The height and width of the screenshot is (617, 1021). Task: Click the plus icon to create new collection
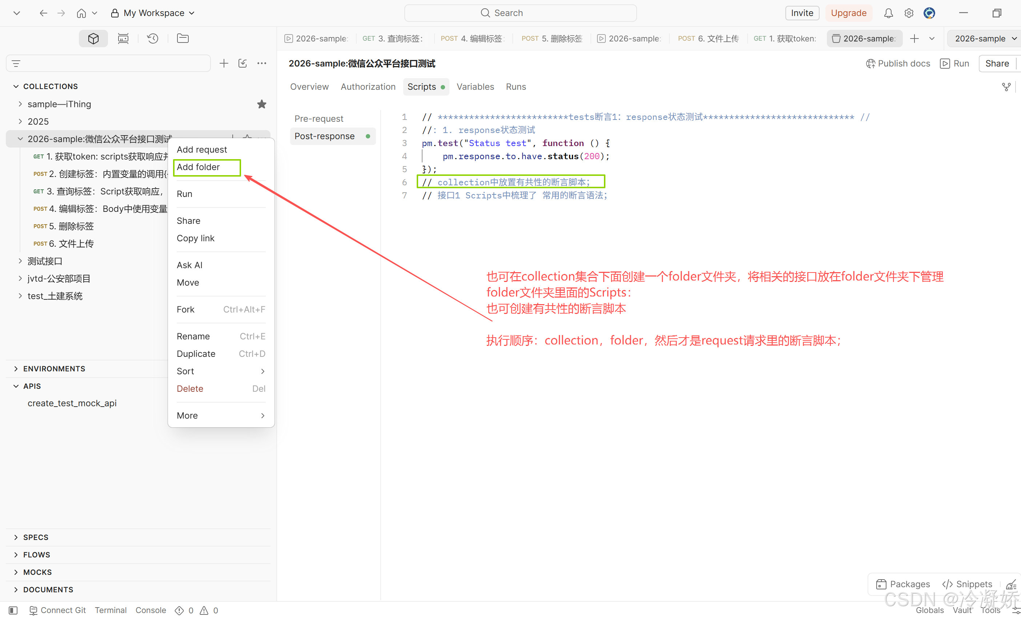[x=224, y=63]
